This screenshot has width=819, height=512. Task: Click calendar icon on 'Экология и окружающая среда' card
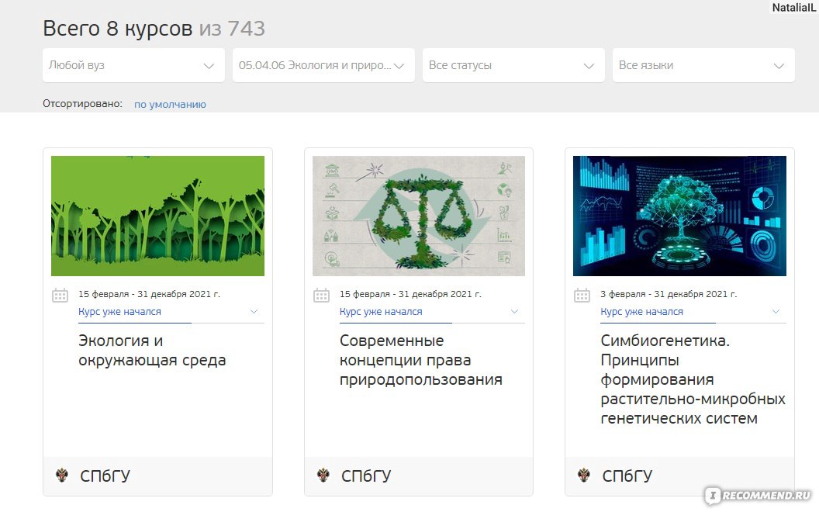click(x=60, y=296)
